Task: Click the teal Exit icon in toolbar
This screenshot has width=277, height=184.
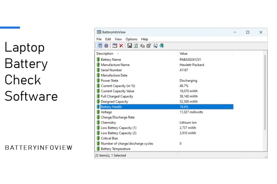Action: (162, 46)
